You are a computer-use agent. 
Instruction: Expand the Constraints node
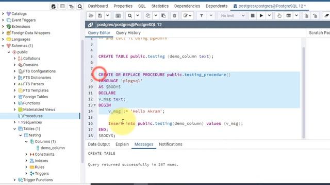click(26, 154)
